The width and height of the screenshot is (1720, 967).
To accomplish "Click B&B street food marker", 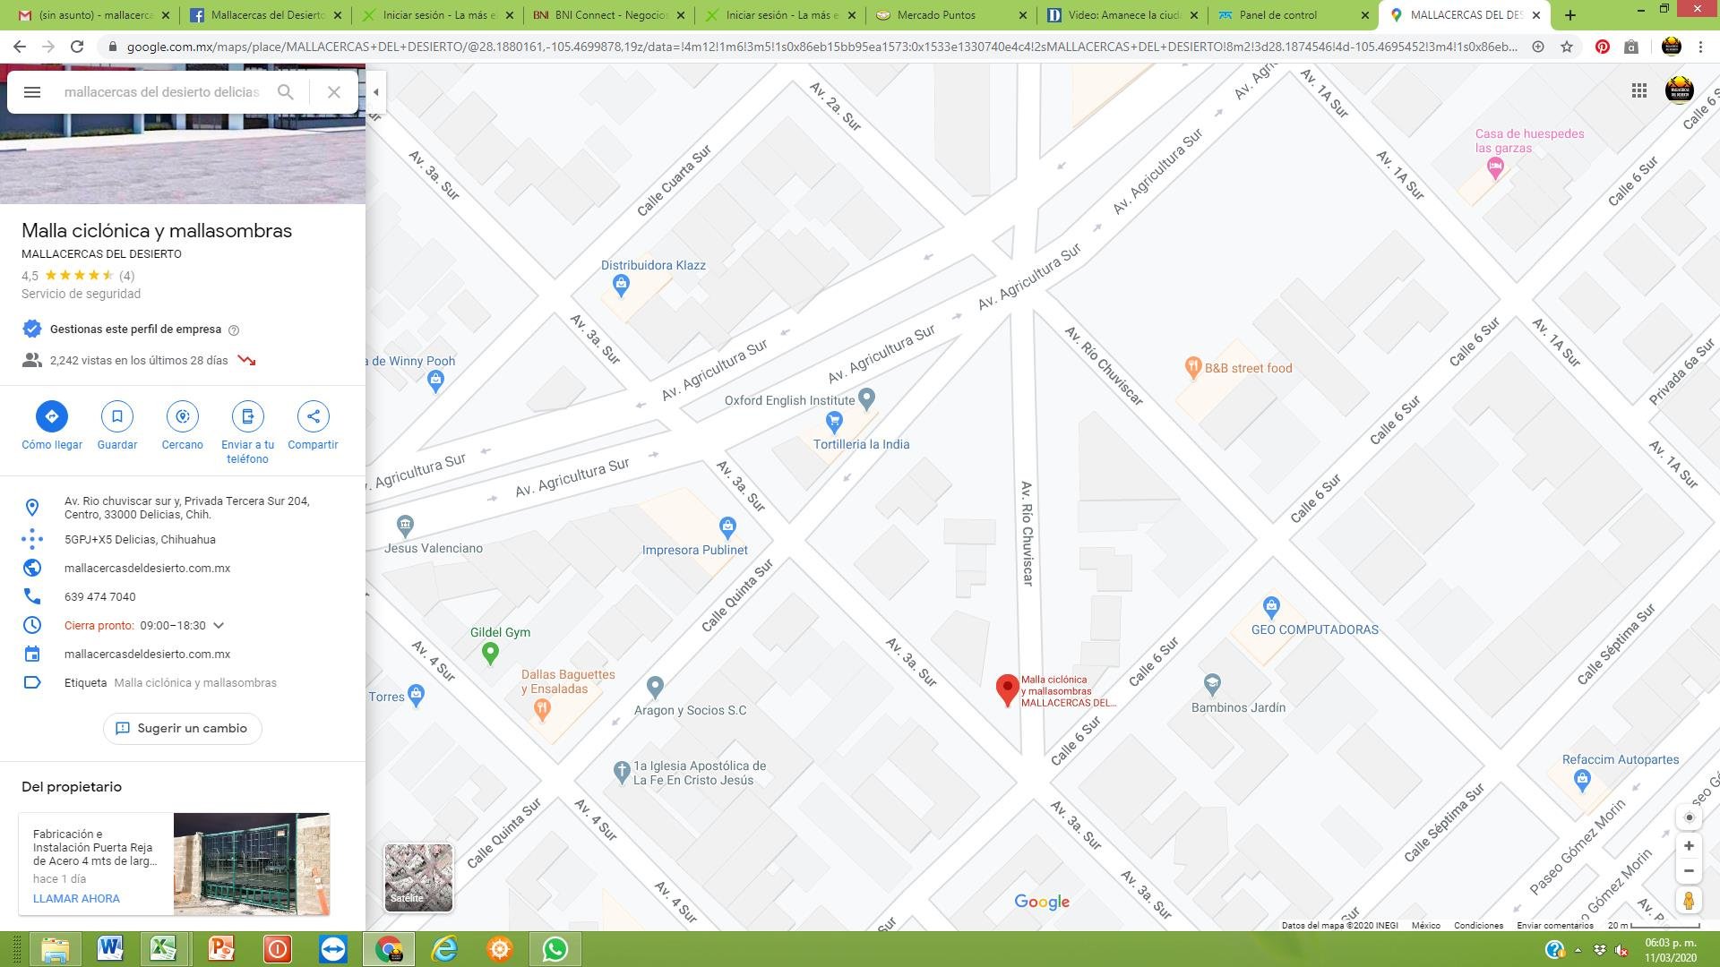I will [x=1192, y=368].
